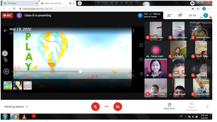Click the Raise hand icon
This screenshot has height=122, width=217.
(169, 105)
